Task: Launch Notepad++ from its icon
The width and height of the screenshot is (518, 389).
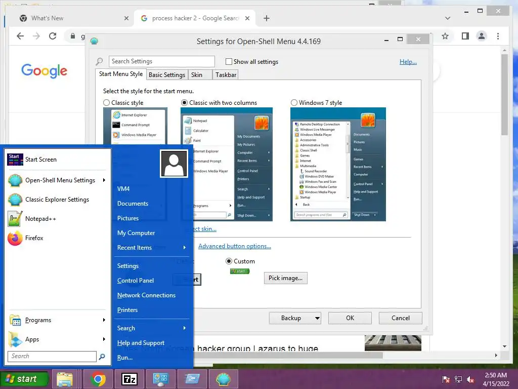Action: (x=15, y=219)
